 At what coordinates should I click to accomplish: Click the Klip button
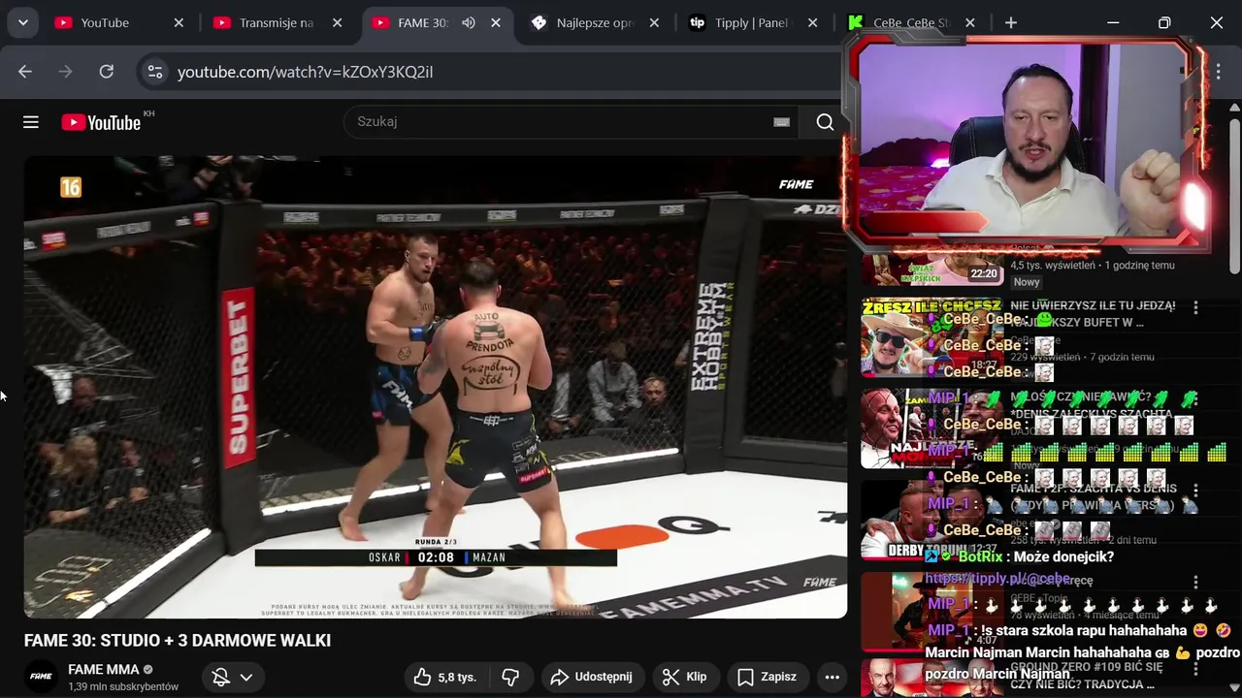click(x=685, y=677)
